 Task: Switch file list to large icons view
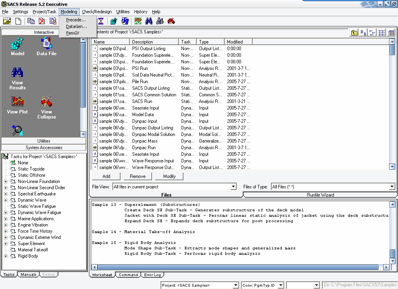coord(363,33)
